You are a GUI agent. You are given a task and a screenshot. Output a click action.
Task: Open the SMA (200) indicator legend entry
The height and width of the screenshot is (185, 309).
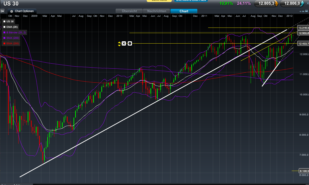tap(11, 38)
